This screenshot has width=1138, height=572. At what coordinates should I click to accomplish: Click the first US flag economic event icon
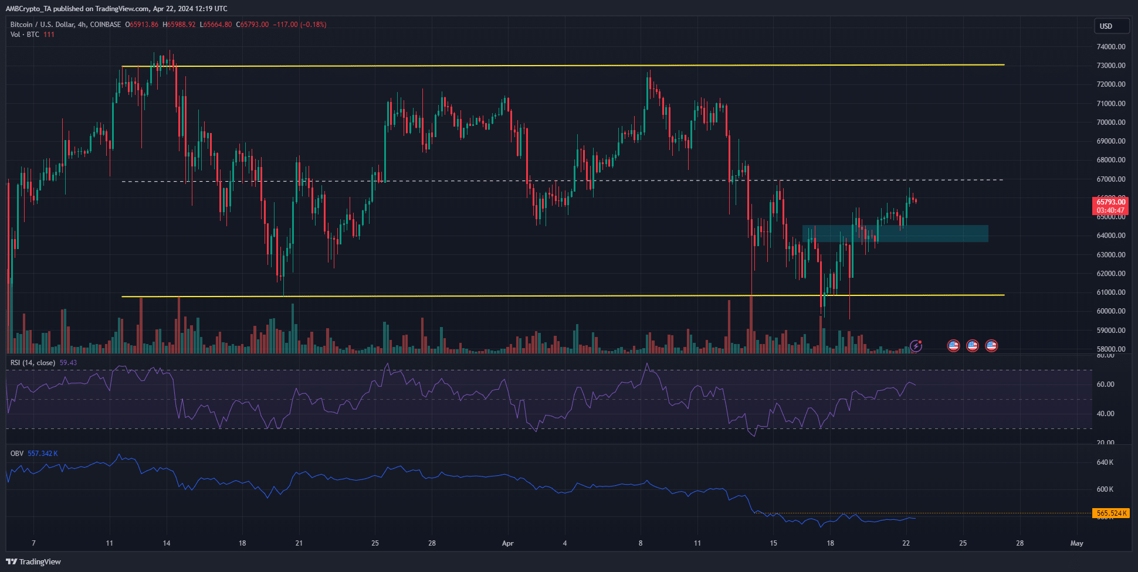953,346
